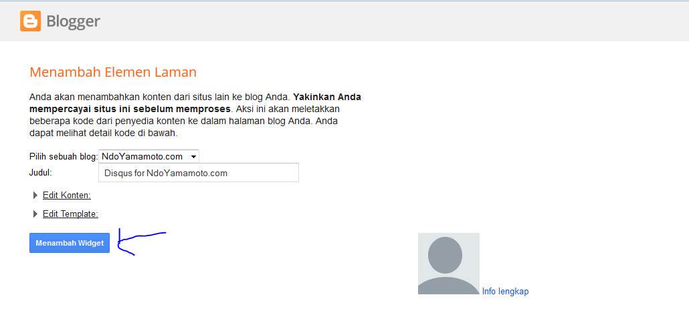Screen dimensions: 689x325
Task: Click the Blogger wordmark text
Action: (x=74, y=21)
